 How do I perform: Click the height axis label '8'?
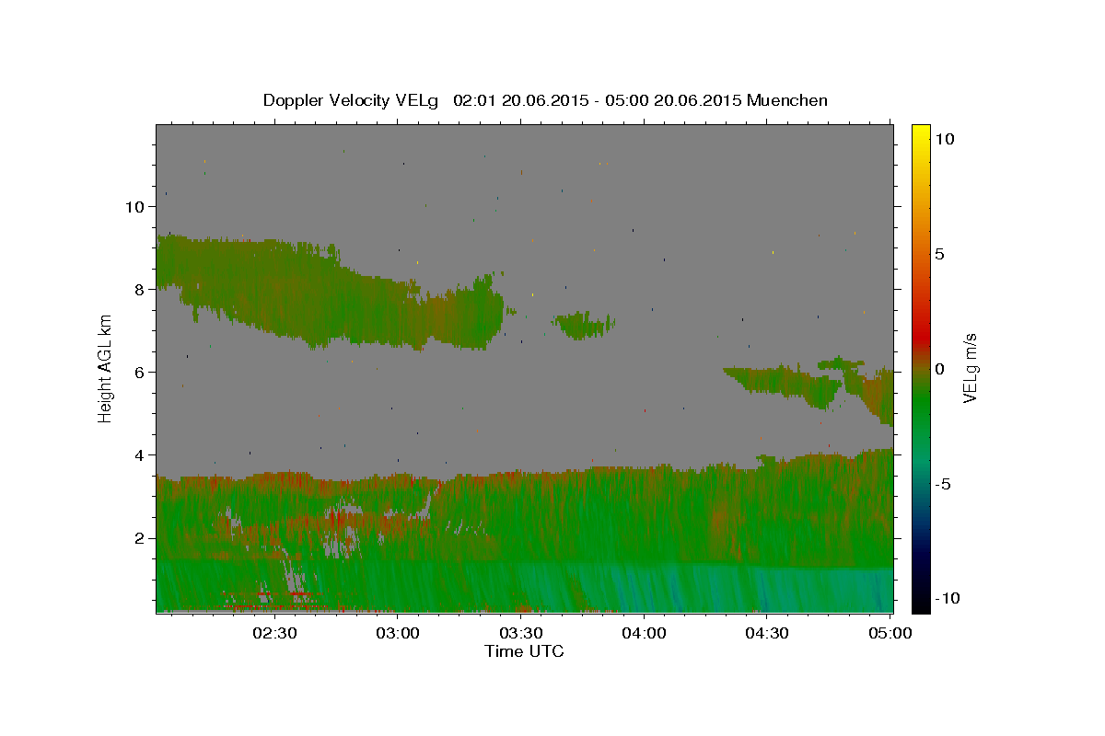tap(140, 289)
